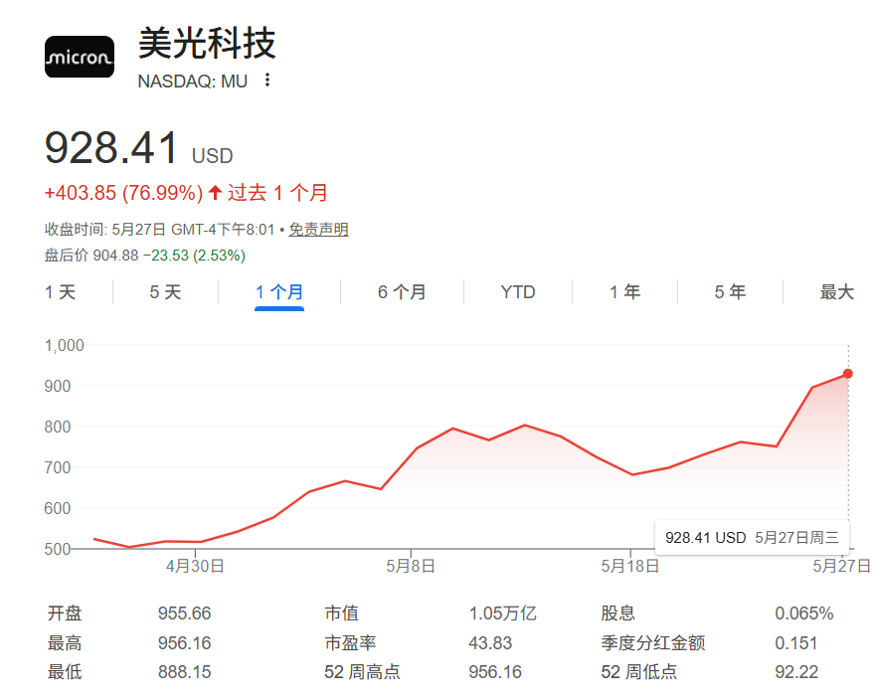Click the 0.151 quarterly dividend value

pos(796,643)
